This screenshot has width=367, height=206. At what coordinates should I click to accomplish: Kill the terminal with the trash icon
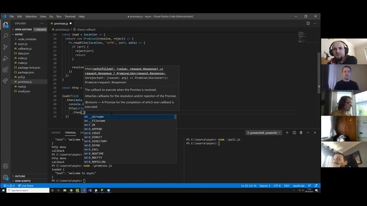coord(301,133)
